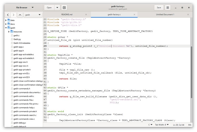This screenshot has width=197, height=132.
Task: Select gedit-debug.c file
Action: 20,123
